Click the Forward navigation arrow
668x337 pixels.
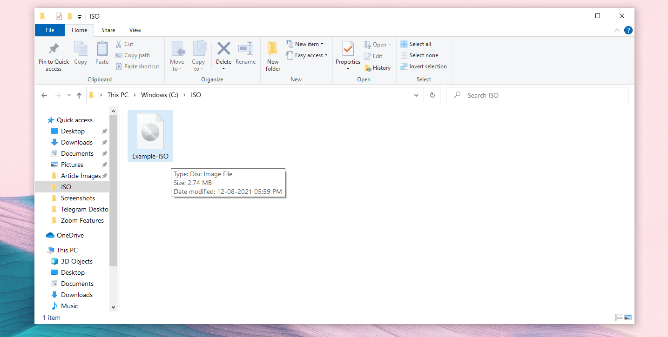point(58,95)
